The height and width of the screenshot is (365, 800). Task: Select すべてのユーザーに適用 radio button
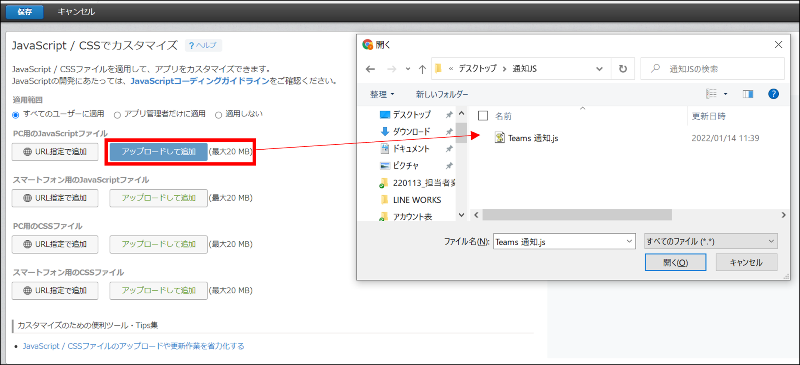[16, 115]
